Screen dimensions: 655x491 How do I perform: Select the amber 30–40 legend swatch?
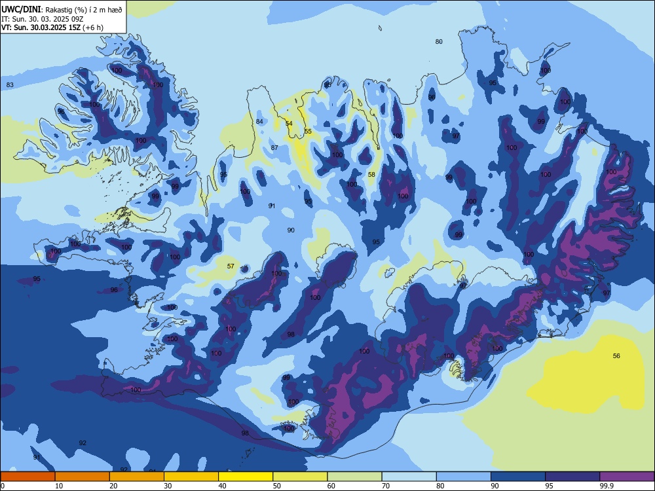tap(191, 477)
